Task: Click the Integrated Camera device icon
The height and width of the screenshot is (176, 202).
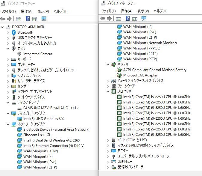Action: point(19,54)
